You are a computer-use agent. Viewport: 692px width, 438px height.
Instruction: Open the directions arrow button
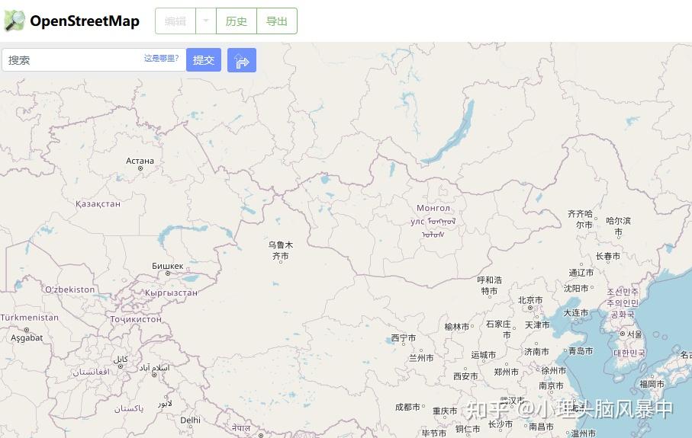tap(242, 60)
